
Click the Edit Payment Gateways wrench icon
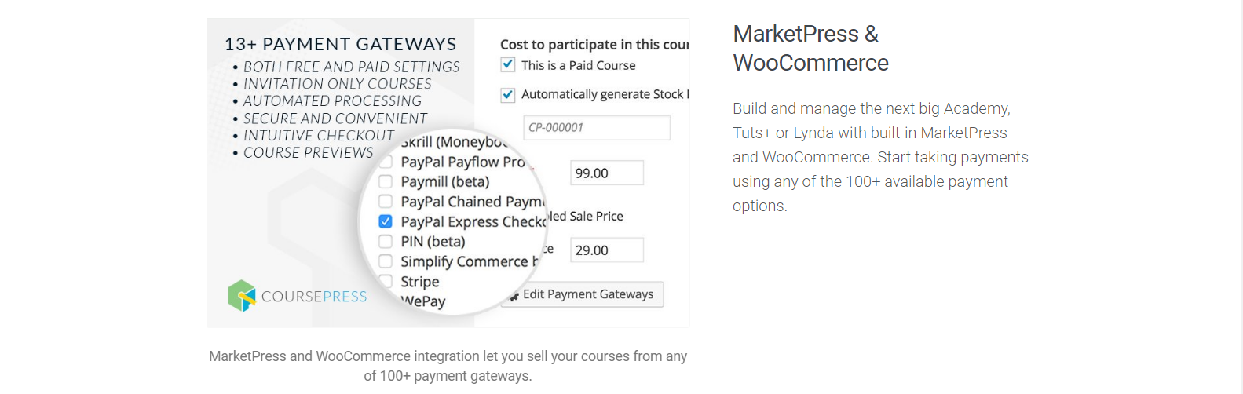514,296
